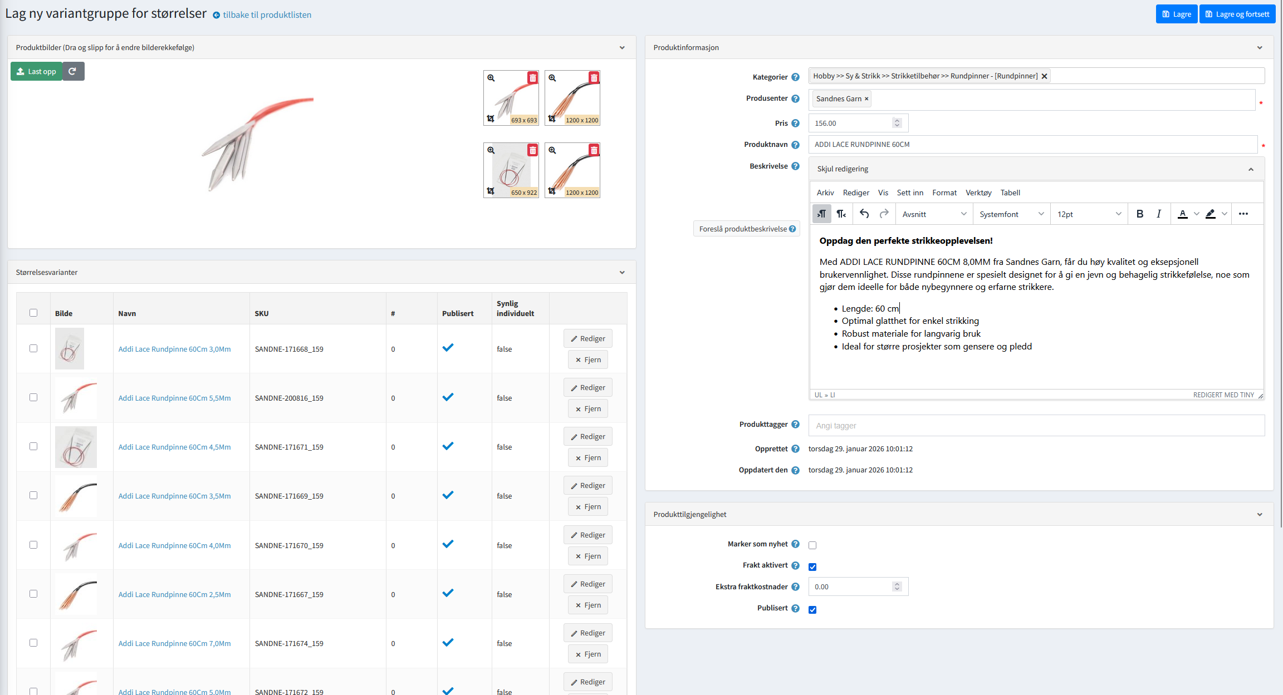
Task: Click the Produkttagger input field
Action: (x=1036, y=426)
